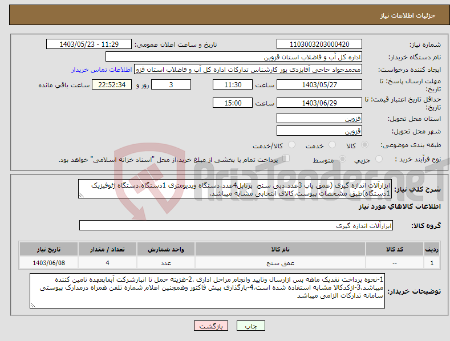
Task: Open buyer contact info link
Action: (x=102, y=70)
